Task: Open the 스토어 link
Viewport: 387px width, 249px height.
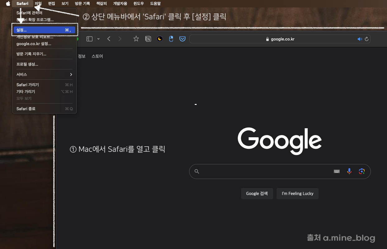Action: click(x=97, y=56)
